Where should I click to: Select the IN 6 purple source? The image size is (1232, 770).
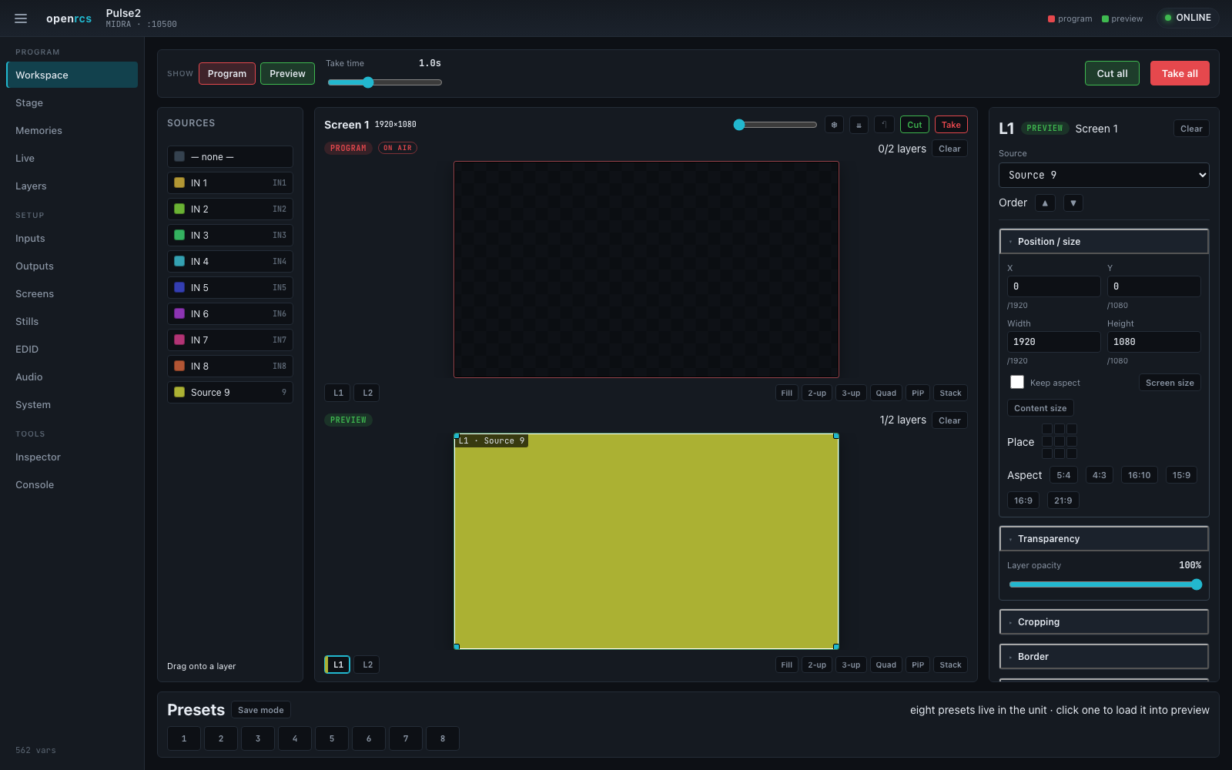pyautogui.click(x=229, y=314)
